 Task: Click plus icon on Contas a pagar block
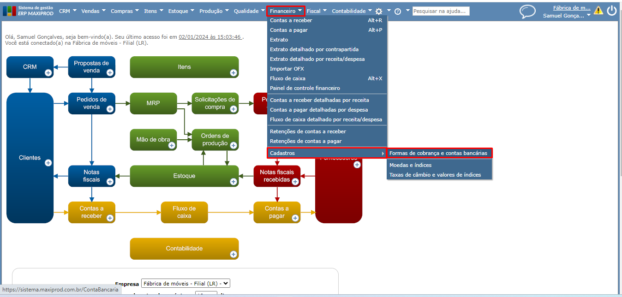pos(295,218)
